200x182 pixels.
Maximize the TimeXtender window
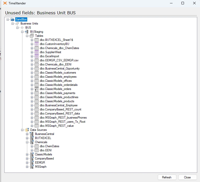click(183, 3)
